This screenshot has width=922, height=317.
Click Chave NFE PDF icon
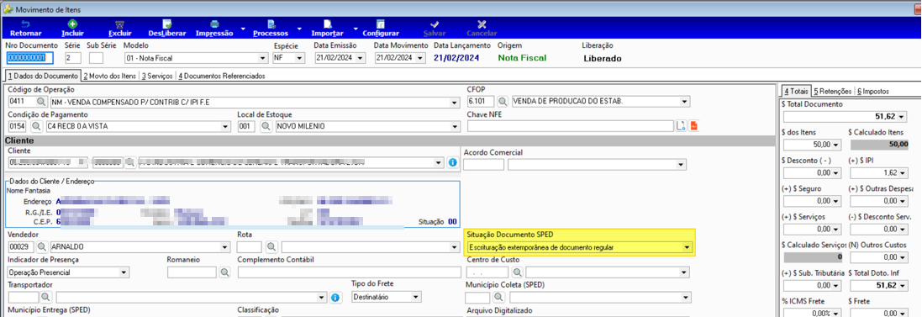[x=694, y=126]
